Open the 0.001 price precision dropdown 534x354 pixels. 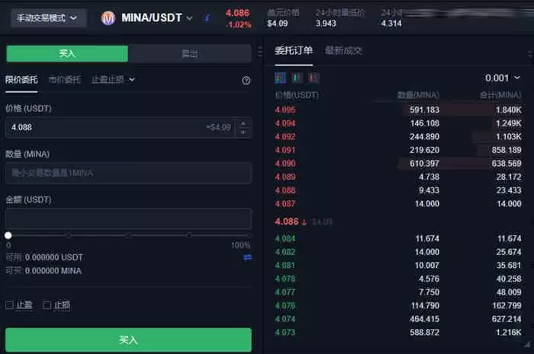(502, 78)
